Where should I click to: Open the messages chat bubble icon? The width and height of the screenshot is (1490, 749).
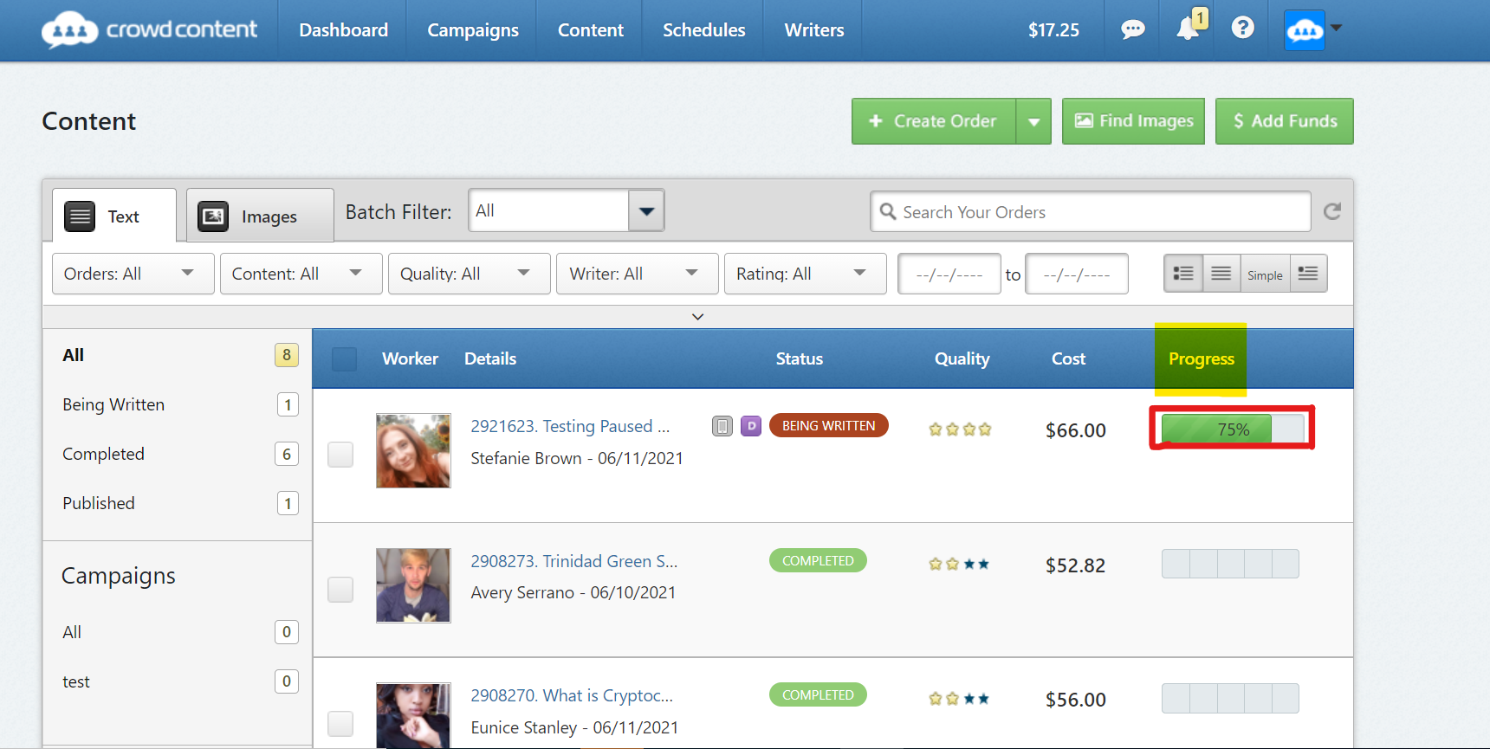click(1132, 29)
